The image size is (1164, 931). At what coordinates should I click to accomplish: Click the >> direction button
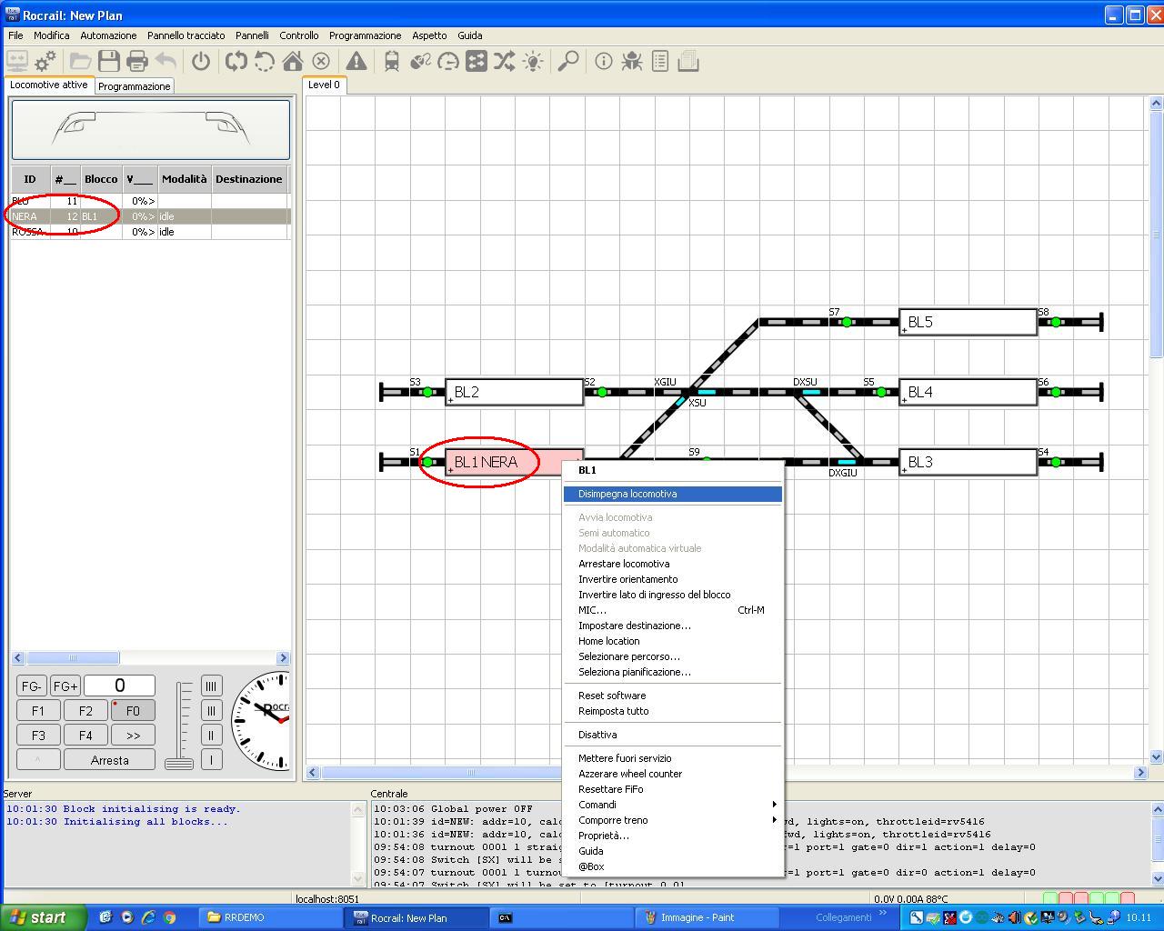tap(133, 736)
